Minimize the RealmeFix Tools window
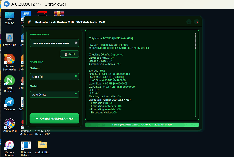 [189, 22]
